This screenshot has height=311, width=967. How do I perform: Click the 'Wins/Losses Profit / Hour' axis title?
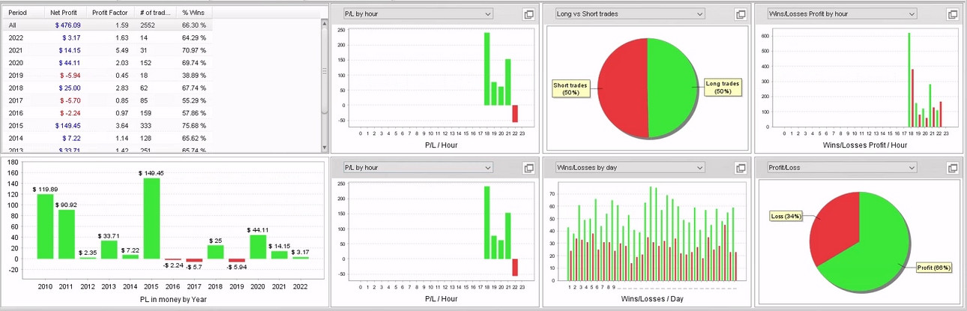(x=865, y=145)
